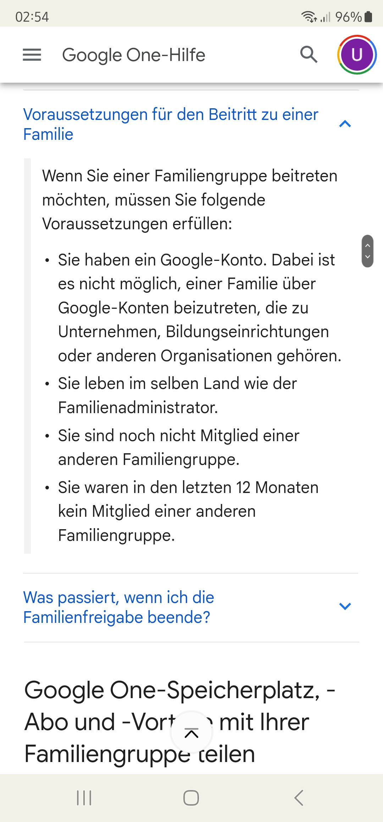Click the clock time in status bar
This screenshot has width=383, height=822.
tap(32, 17)
